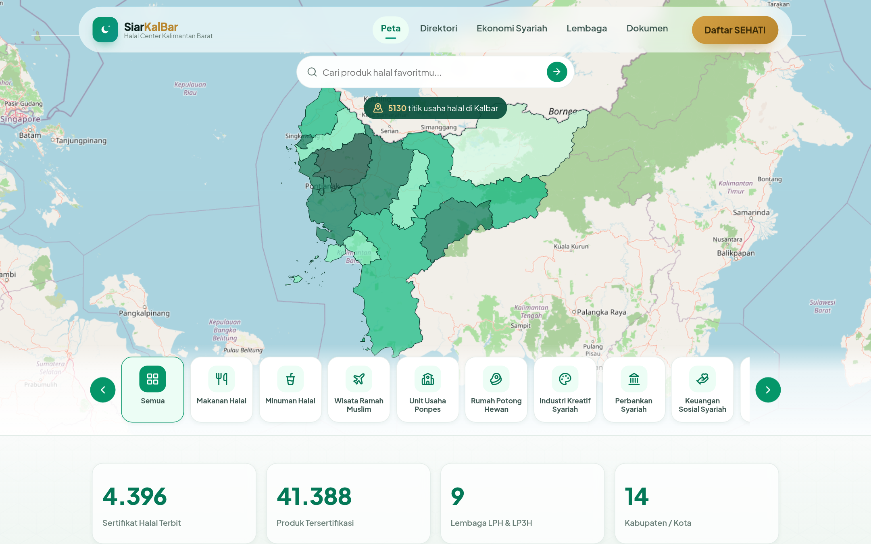The height and width of the screenshot is (544, 871).
Task: Submit search with green arrow button
Action: tap(557, 72)
